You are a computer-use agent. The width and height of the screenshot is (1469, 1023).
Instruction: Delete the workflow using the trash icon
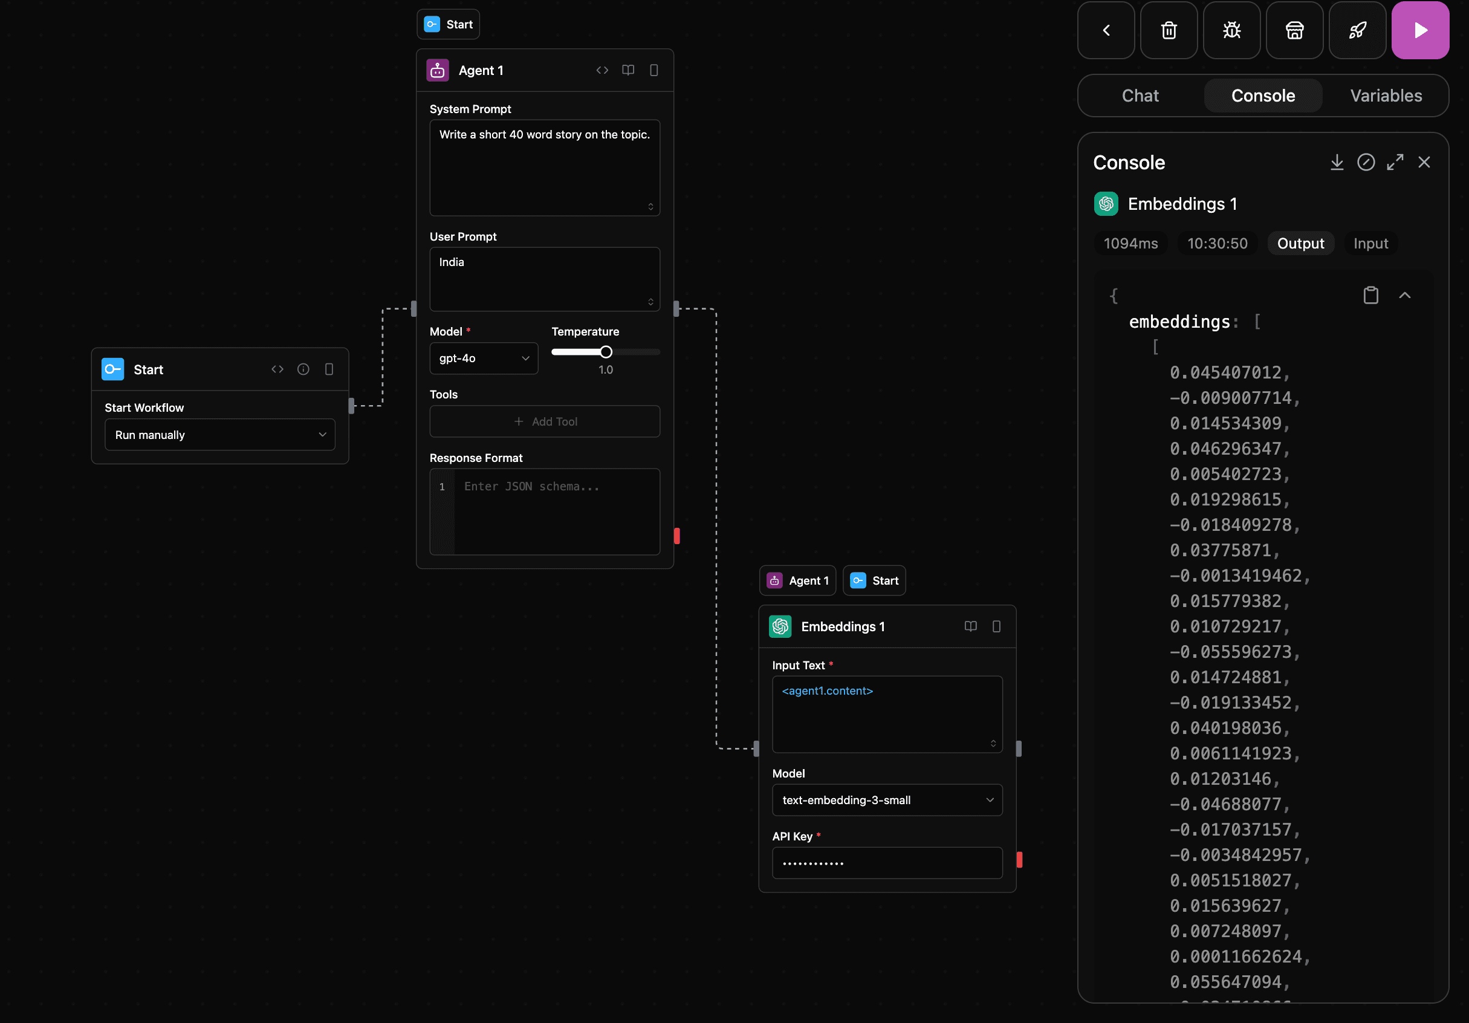1169,30
